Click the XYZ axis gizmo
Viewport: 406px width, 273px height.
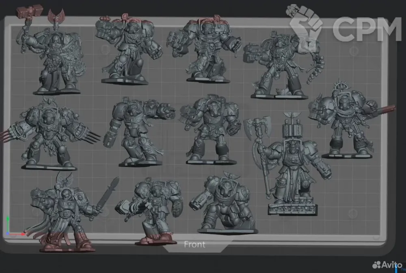(15, 226)
